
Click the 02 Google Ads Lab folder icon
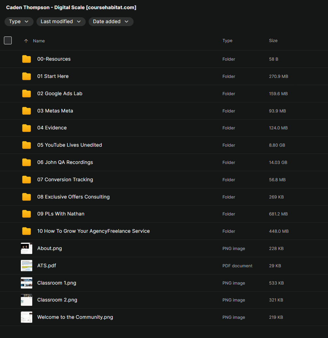click(26, 94)
